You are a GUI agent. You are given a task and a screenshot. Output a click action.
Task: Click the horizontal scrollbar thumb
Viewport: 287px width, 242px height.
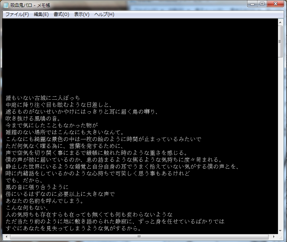139,237
